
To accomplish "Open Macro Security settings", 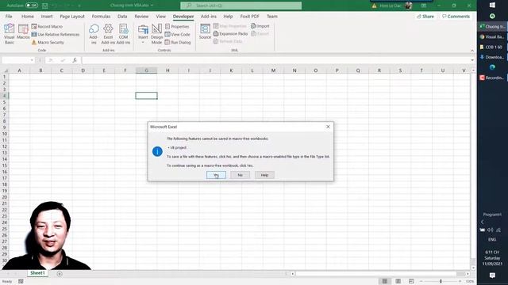I will (x=48, y=42).
